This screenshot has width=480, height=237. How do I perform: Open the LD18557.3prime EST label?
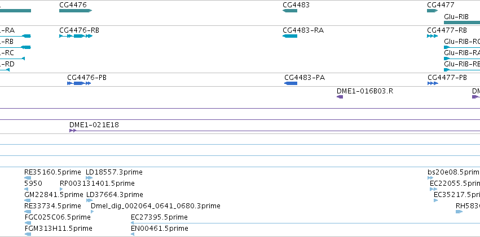coord(114,172)
